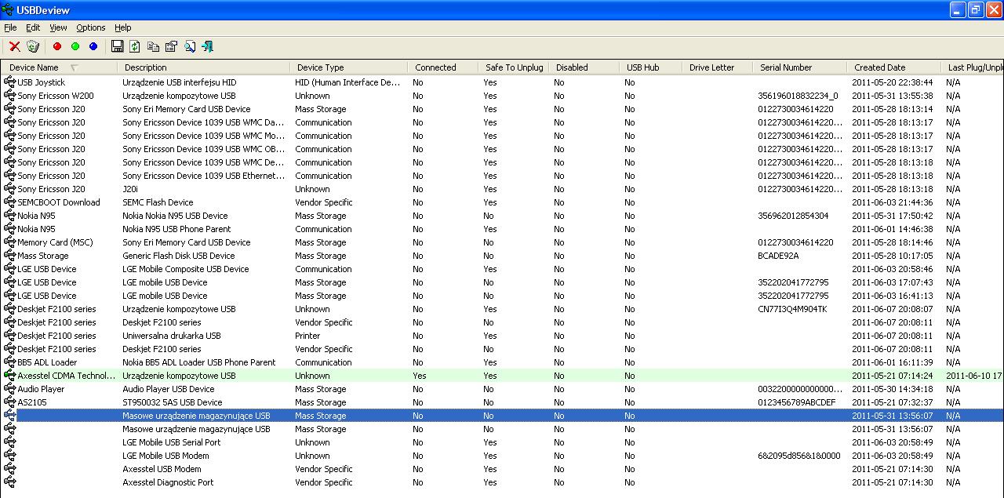Open the Options menu
This screenshot has width=1004, height=498.
click(91, 27)
